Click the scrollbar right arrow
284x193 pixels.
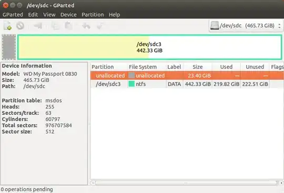tap(281, 183)
